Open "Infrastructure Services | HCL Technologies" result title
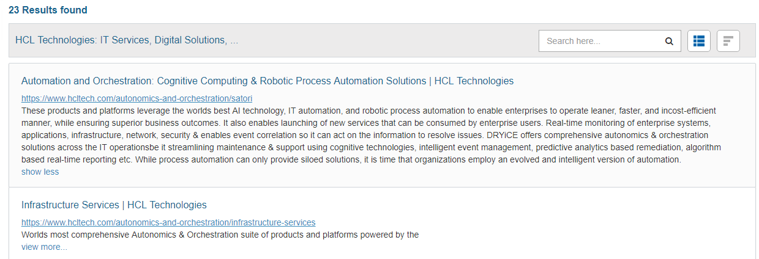 point(114,205)
